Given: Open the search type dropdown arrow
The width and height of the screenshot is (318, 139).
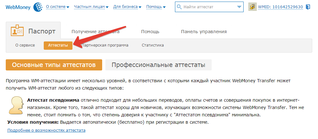Looking at the screenshot, I should pyautogui.click(x=239, y=7).
